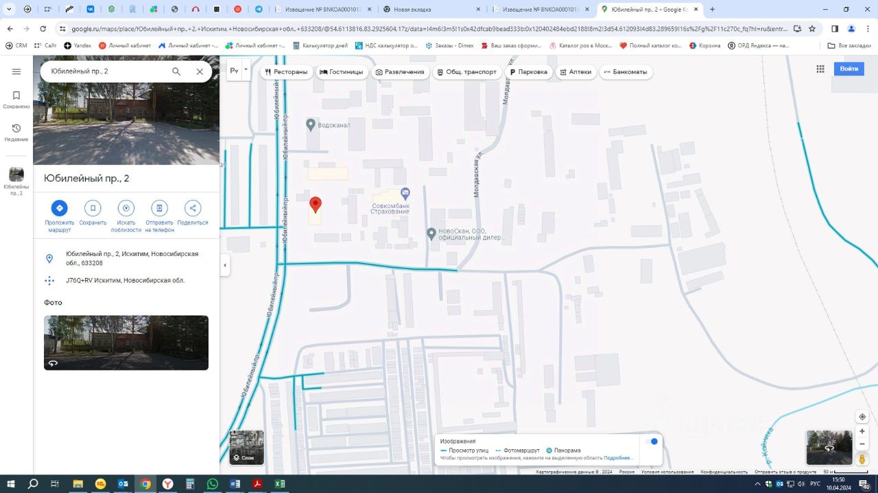
Task: Open a new Chrome tab
Action: point(712,10)
